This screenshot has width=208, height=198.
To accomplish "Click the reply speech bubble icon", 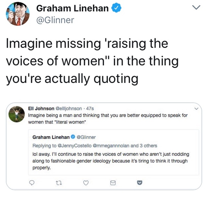I will pos(32,182).
